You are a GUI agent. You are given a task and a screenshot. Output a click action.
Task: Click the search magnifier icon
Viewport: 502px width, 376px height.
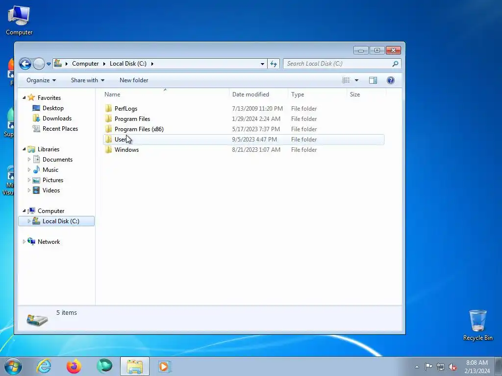point(396,64)
